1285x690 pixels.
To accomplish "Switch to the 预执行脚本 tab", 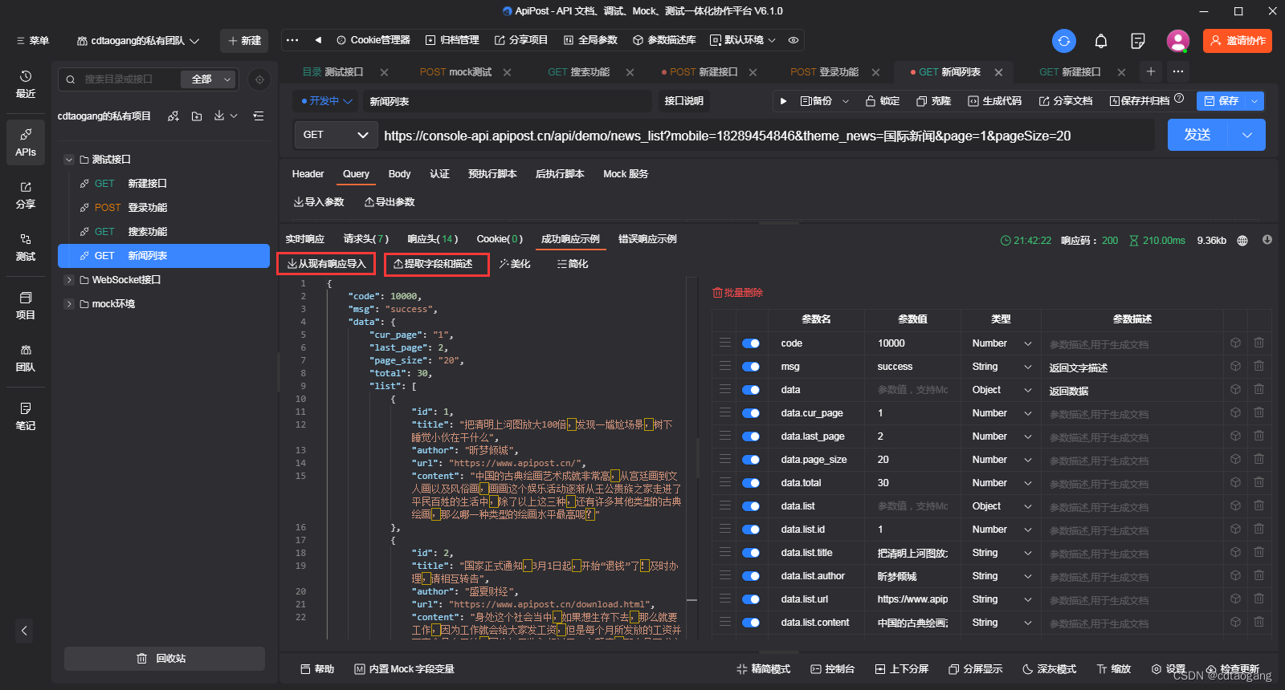I will click(x=492, y=174).
